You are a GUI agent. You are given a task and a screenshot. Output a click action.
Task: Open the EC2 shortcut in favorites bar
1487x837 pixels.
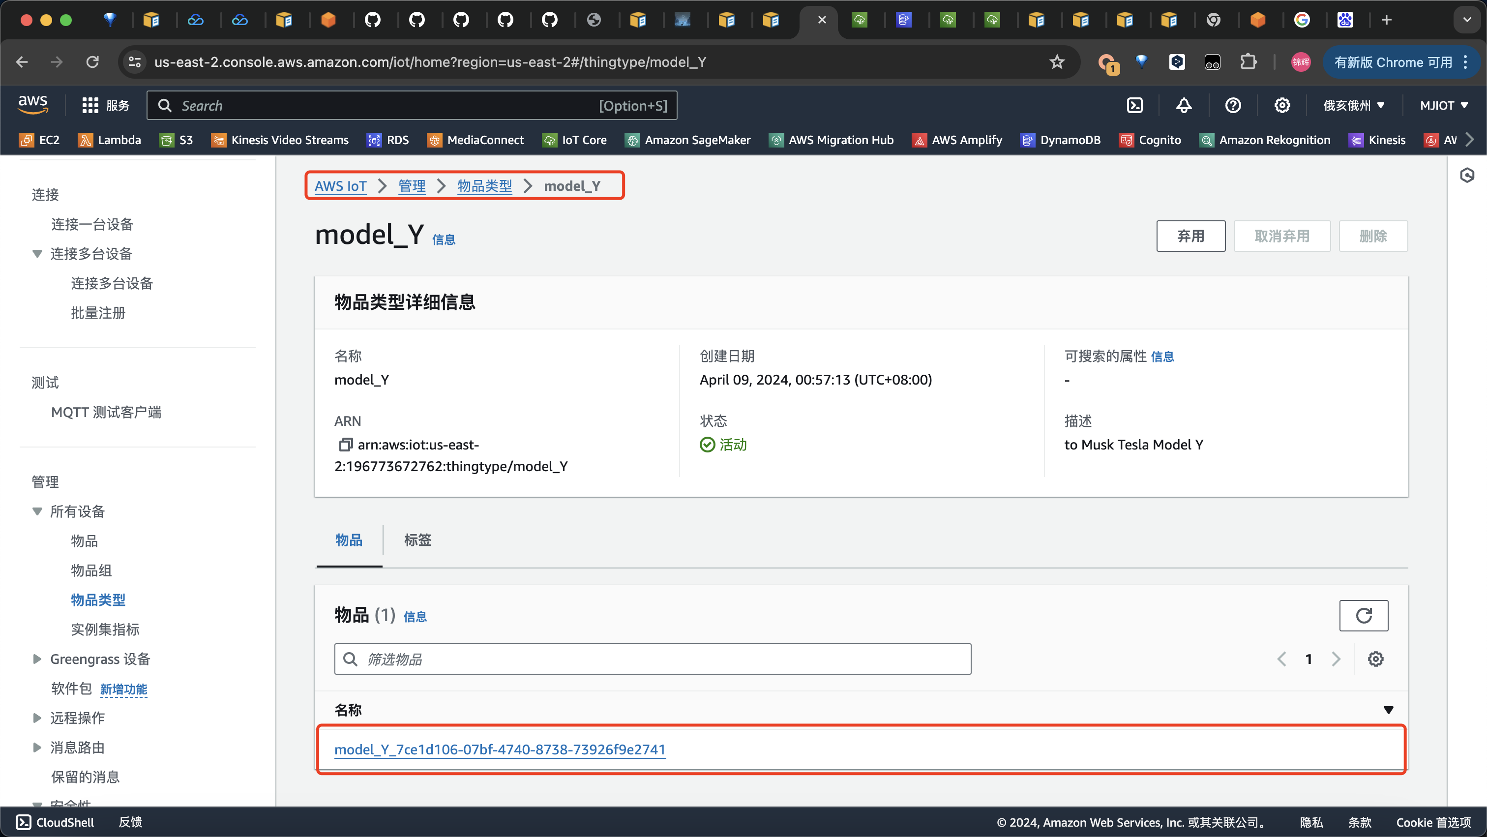pyautogui.click(x=39, y=140)
